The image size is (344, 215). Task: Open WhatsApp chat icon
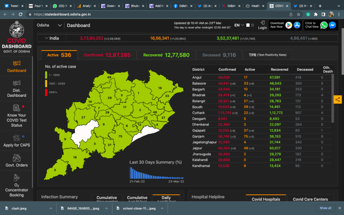(x=324, y=26)
